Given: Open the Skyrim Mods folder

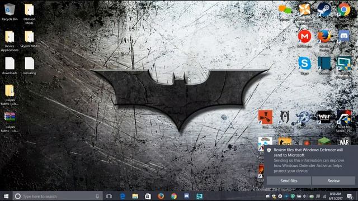Looking at the screenshot, I should coord(30,39).
